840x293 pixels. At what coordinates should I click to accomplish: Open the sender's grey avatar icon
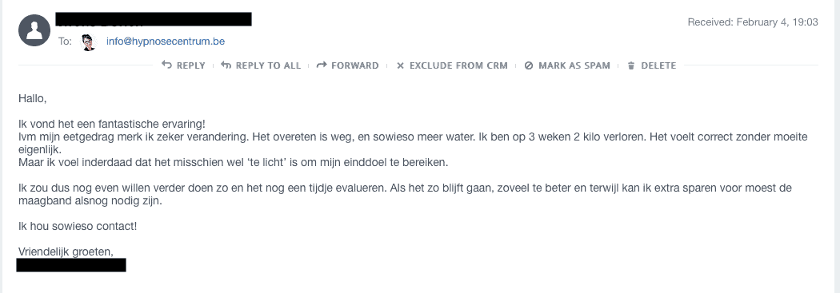(34, 30)
